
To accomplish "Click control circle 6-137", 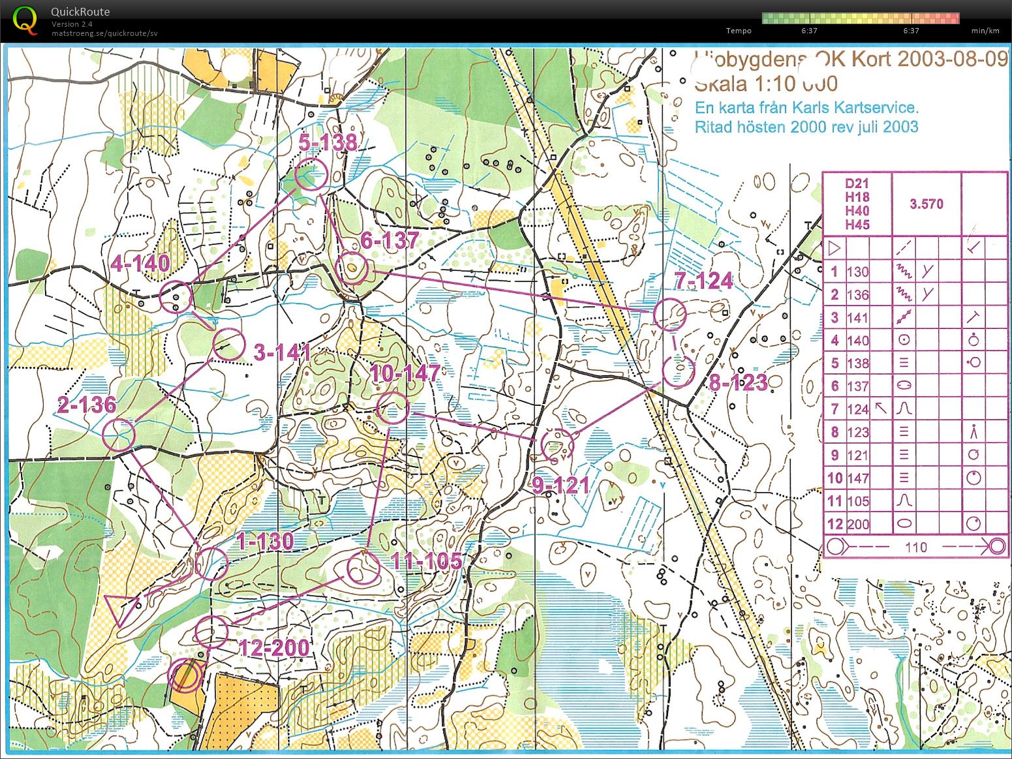I will (x=351, y=268).
